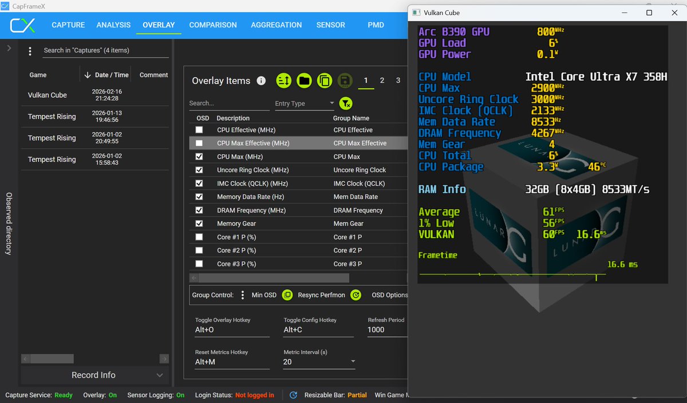687x403 pixels.
Task: Select Tempest Rising capture from 2026-01-13
Action: coord(95,117)
